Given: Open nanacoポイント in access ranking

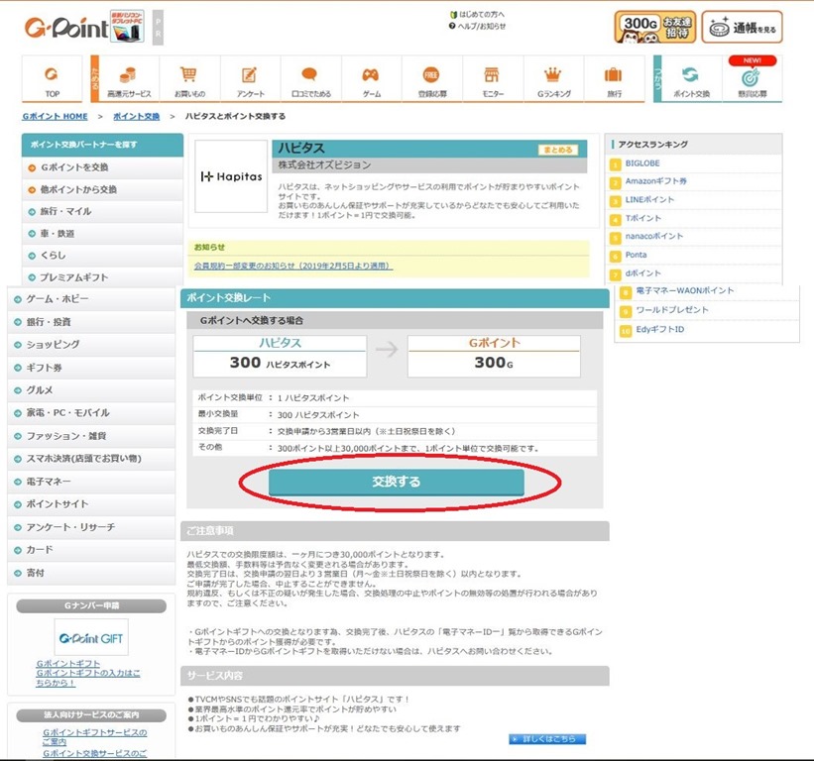Looking at the screenshot, I should coord(654,237).
